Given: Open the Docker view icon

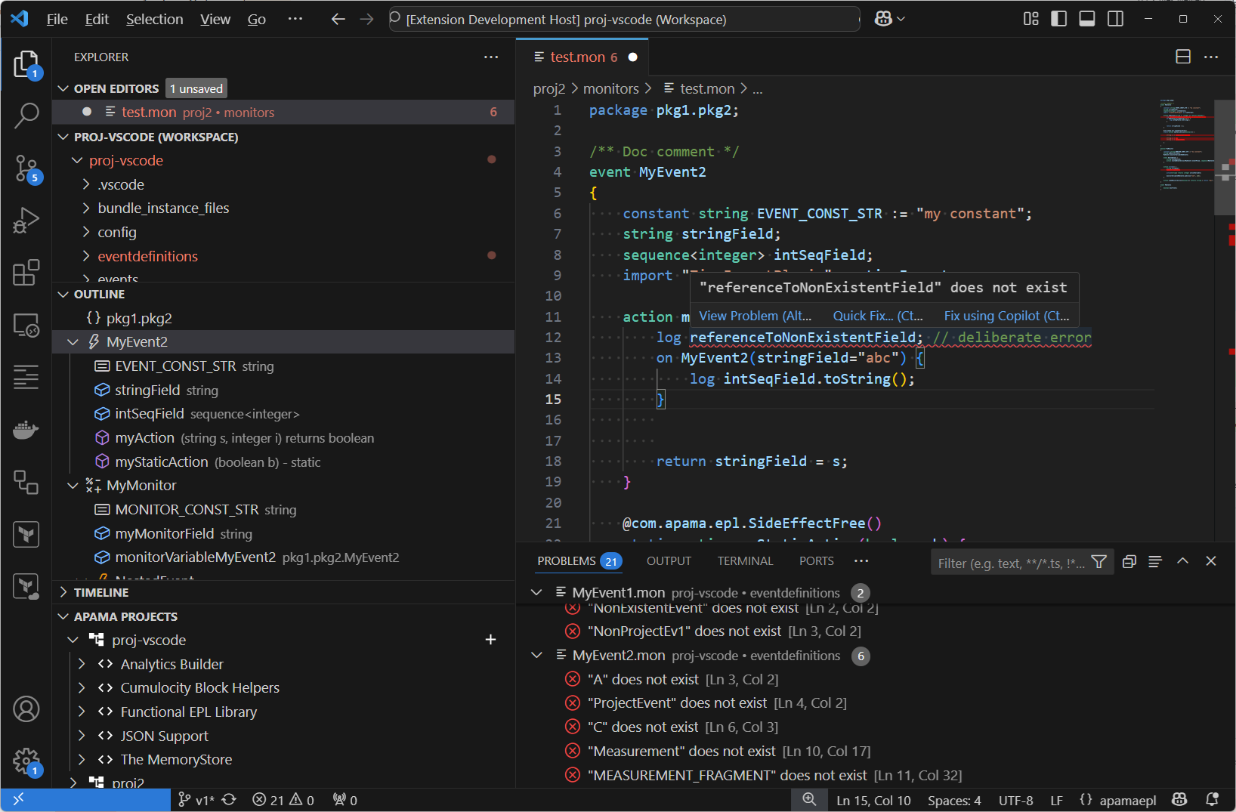Looking at the screenshot, I should [x=26, y=429].
